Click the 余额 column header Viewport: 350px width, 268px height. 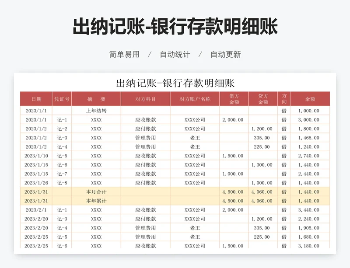[x=310, y=99]
